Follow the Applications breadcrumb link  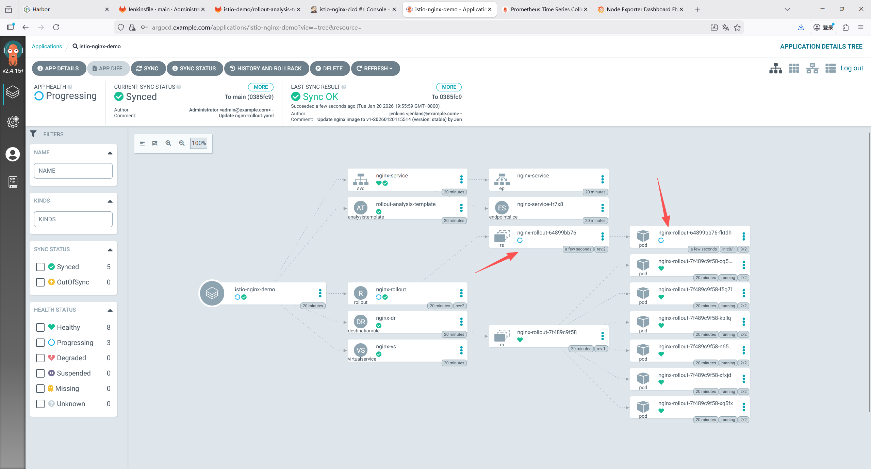pyautogui.click(x=47, y=46)
